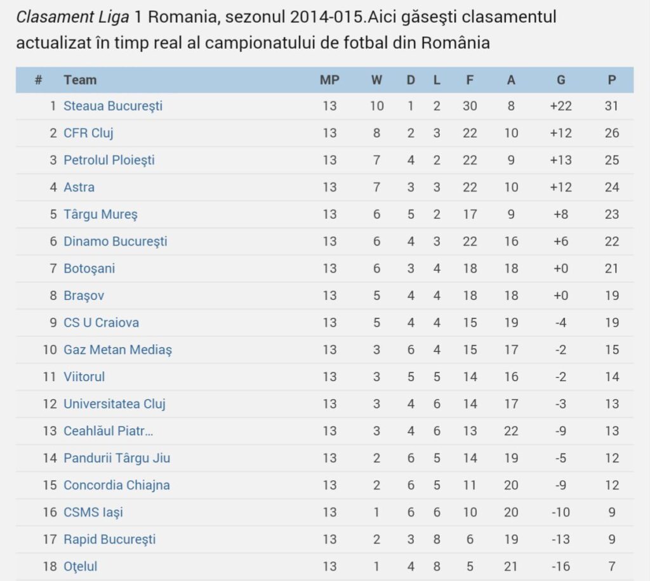Image resolution: width=650 pixels, height=581 pixels.
Task: Click the P points column header
Action: 611,80
